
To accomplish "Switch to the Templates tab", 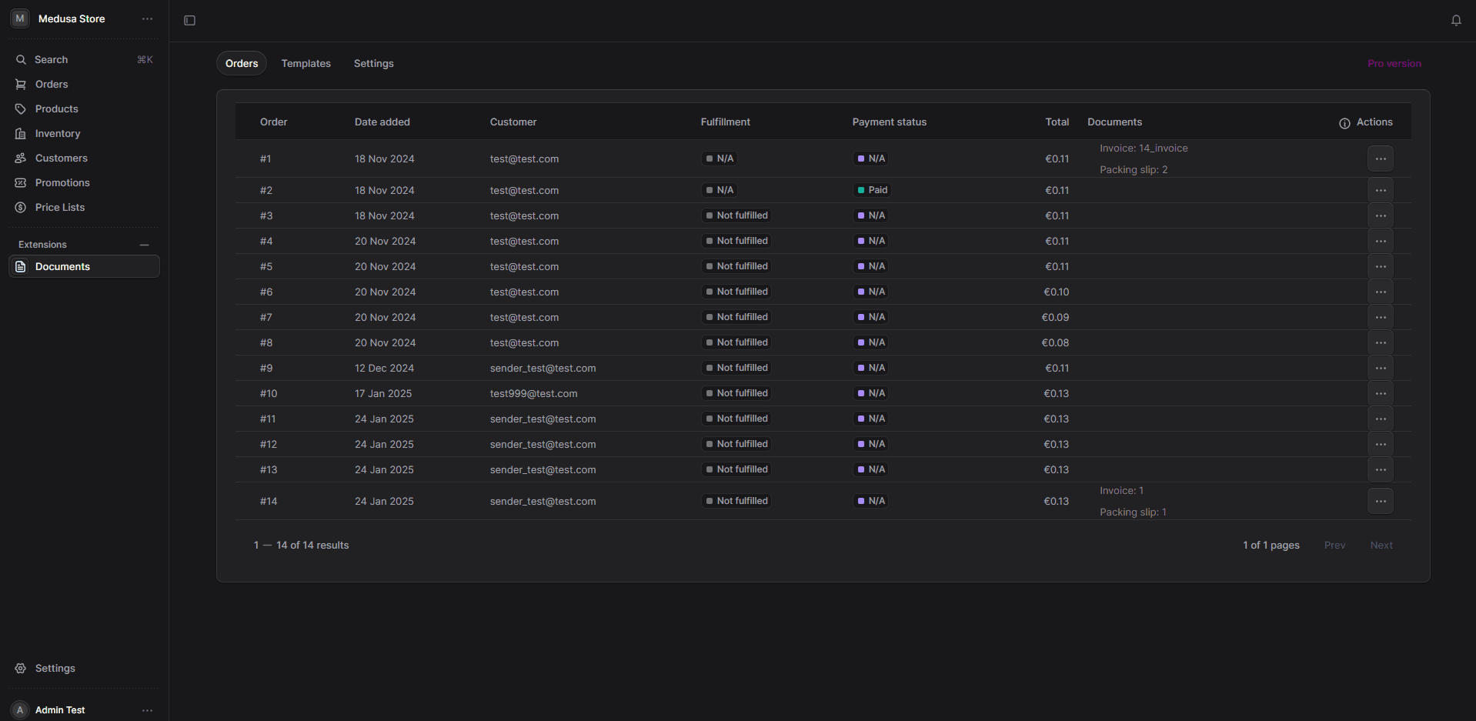I will (306, 63).
